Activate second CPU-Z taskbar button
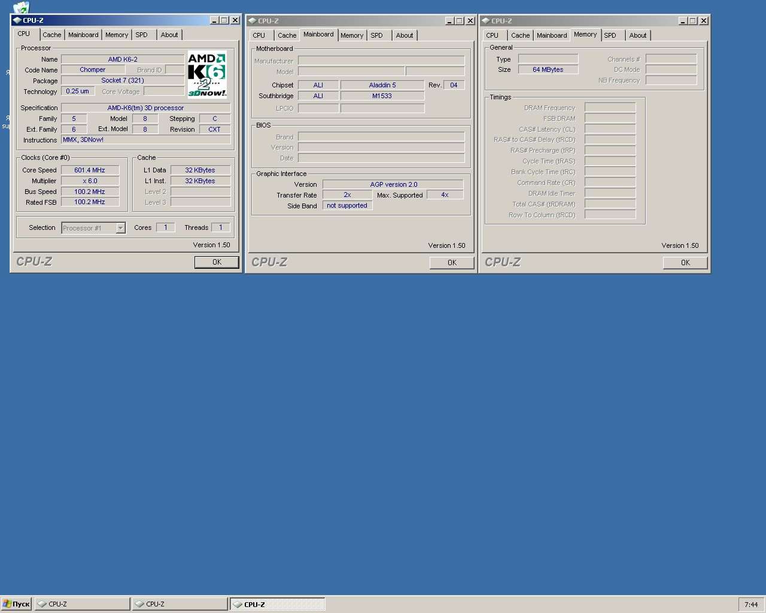This screenshot has width=766, height=613. point(180,604)
